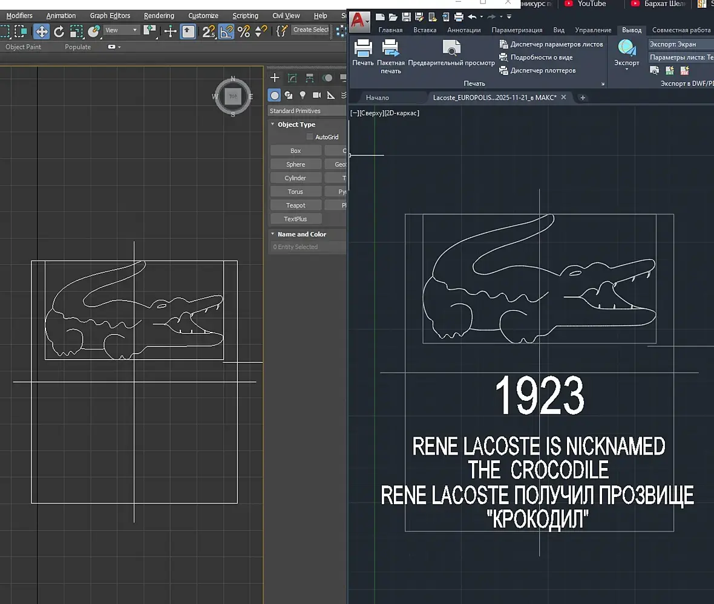Open the View reference coordinate dropdown

(x=122, y=30)
